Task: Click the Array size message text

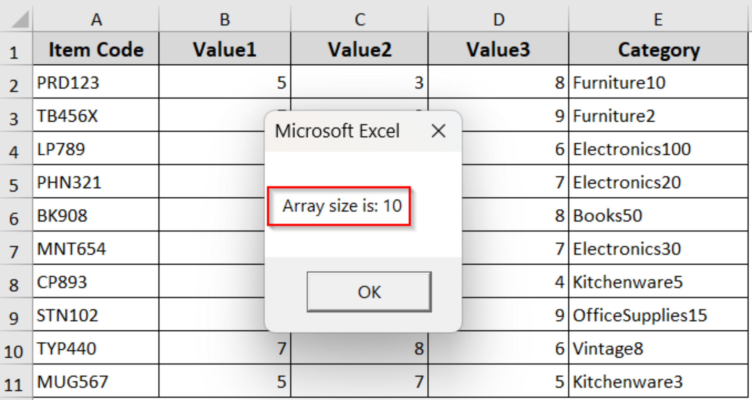Action: (x=342, y=206)
